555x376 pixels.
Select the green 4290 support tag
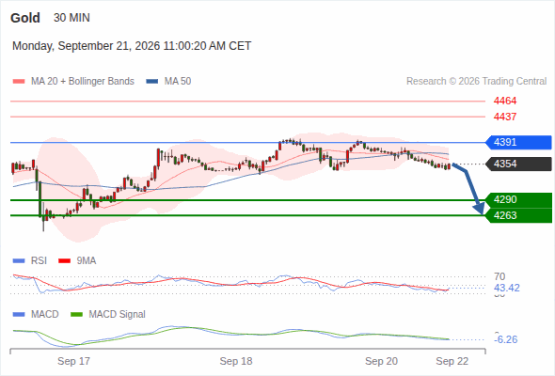click(x=518, y=200)
